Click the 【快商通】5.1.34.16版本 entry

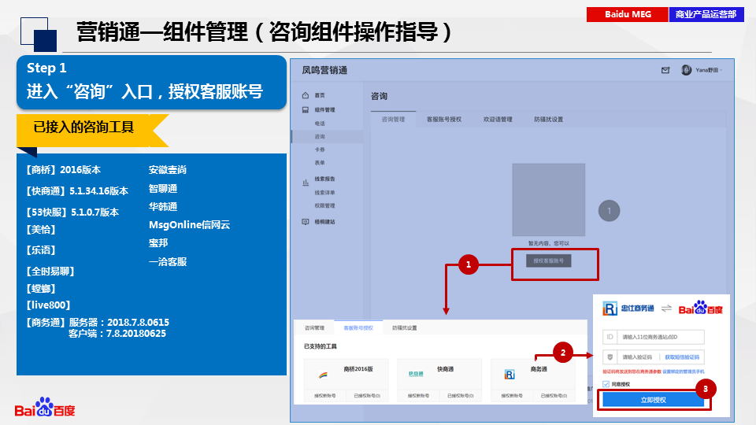[76, 190]
